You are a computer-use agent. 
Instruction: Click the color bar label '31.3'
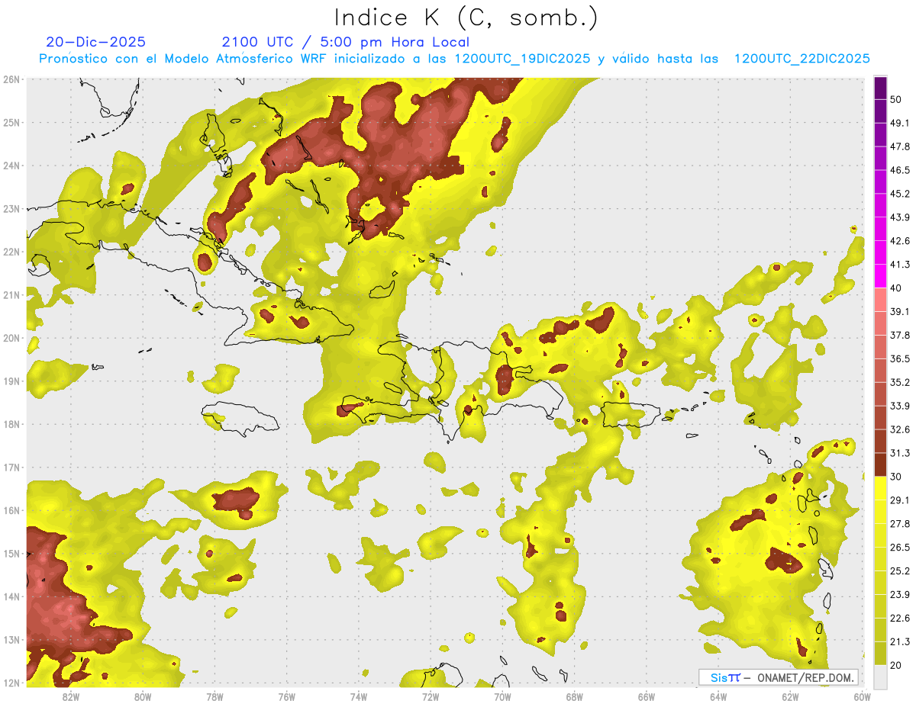point(899,453)
